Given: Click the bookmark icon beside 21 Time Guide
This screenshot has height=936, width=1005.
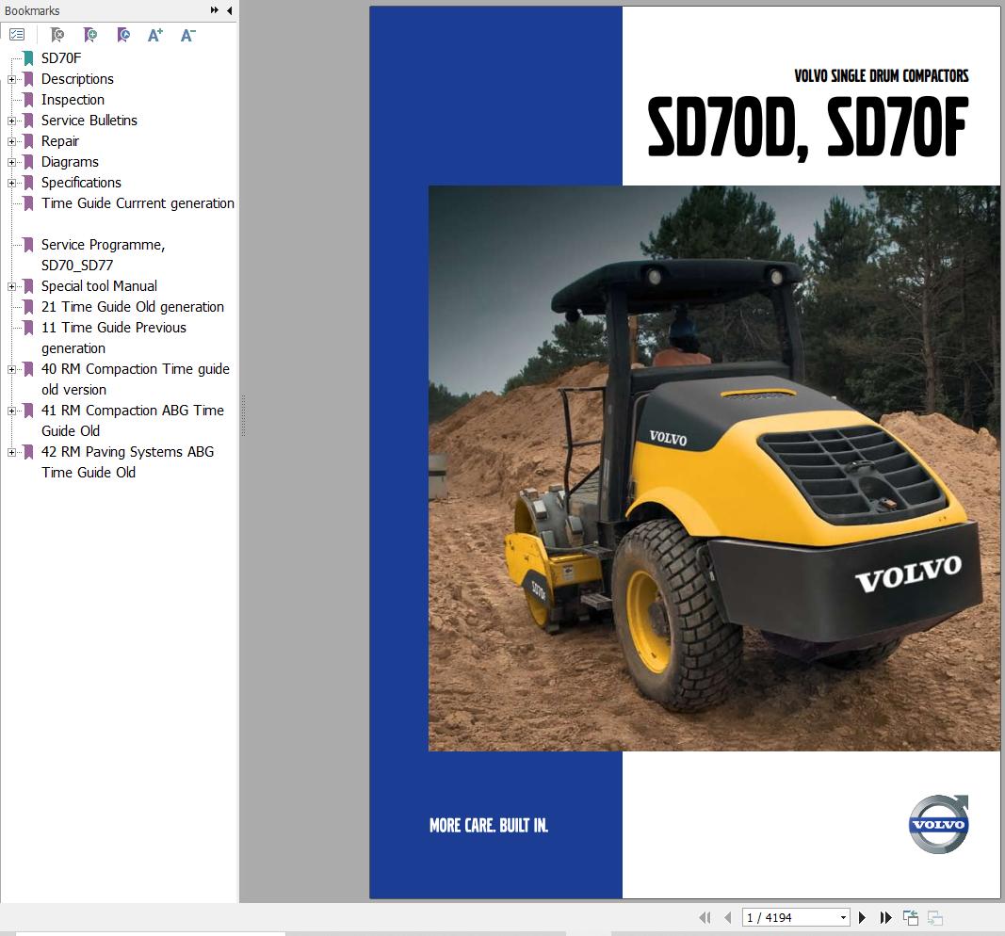Looking at the screenshot, I should coord(28,307).
